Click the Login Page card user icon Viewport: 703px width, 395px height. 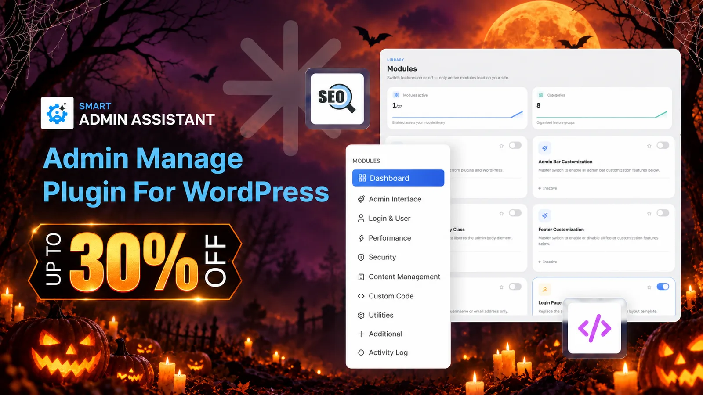click(545, 289)
